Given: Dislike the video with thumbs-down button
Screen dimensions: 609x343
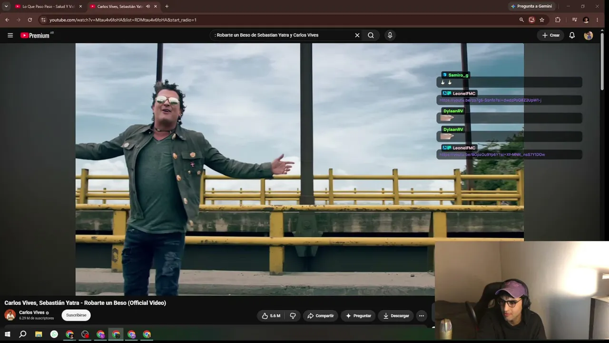Looking at the screenshot, I should point(293,316).
